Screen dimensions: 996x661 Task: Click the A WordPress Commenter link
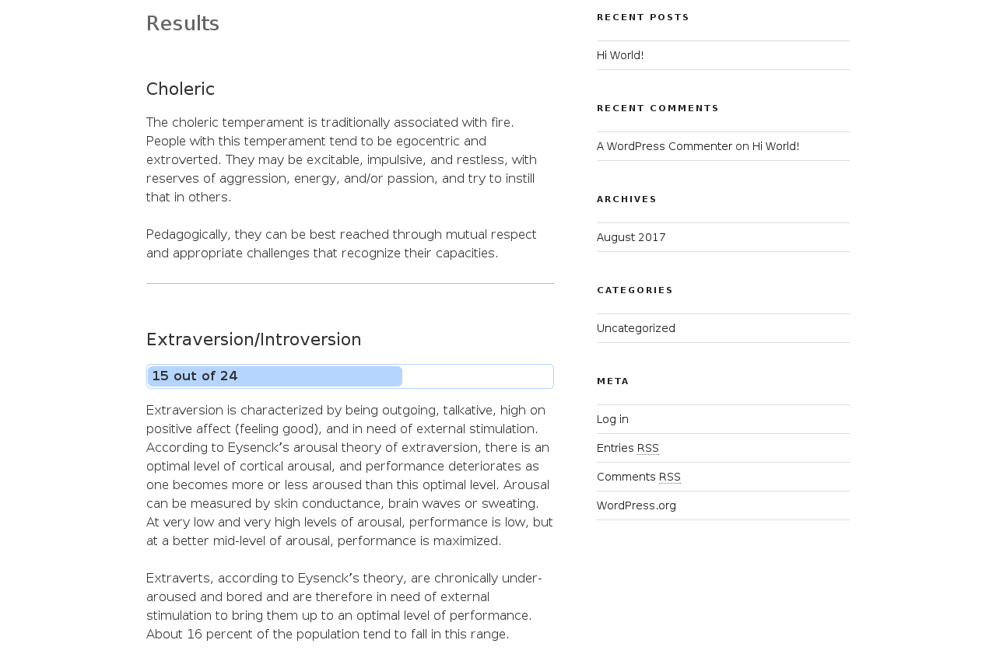(x=665, y=146)
